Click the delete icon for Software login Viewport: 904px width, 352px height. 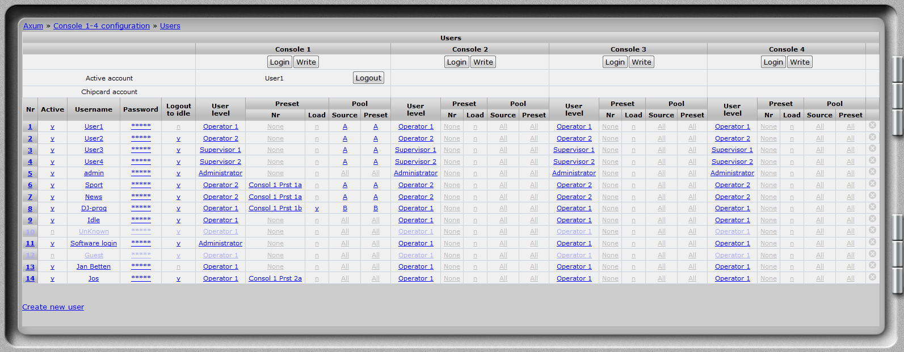coord(872,242)
